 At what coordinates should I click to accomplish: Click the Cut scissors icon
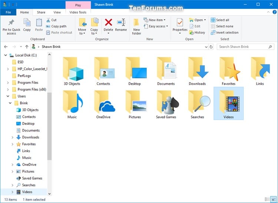click(48, 20)
